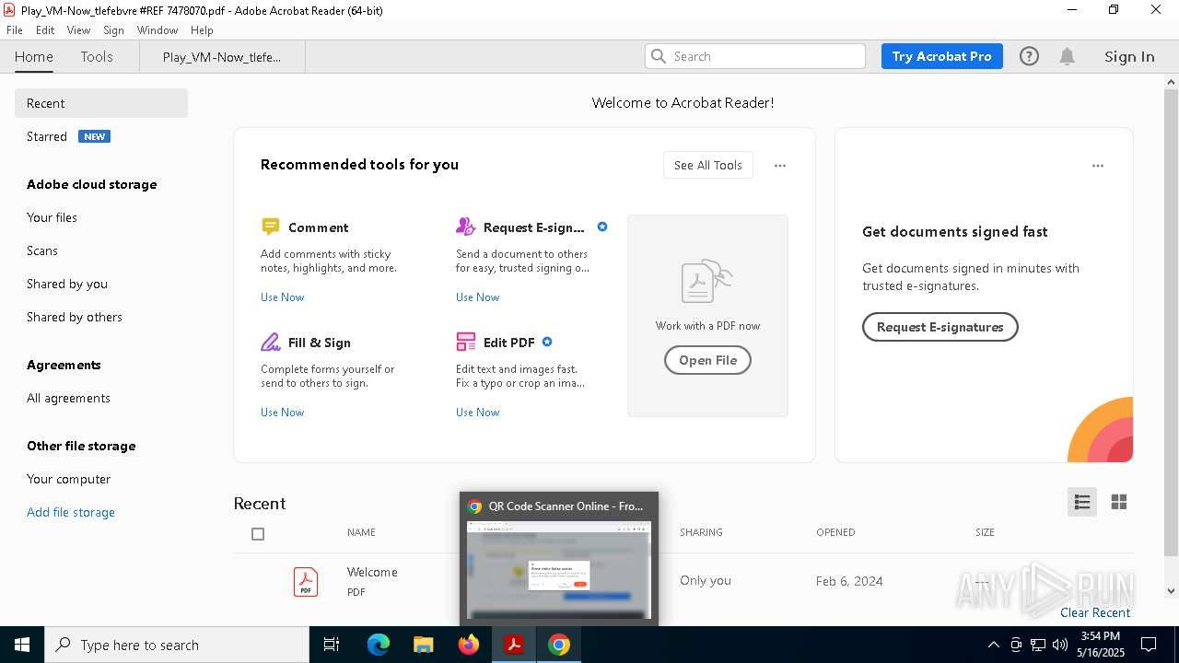
Task: Open the Play_VM-Now_tlefe document tab
Action: tap(222, 56)
